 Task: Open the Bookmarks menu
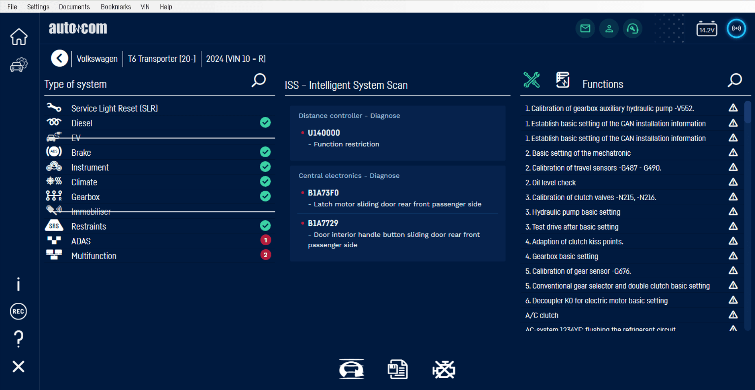point(116,7)
